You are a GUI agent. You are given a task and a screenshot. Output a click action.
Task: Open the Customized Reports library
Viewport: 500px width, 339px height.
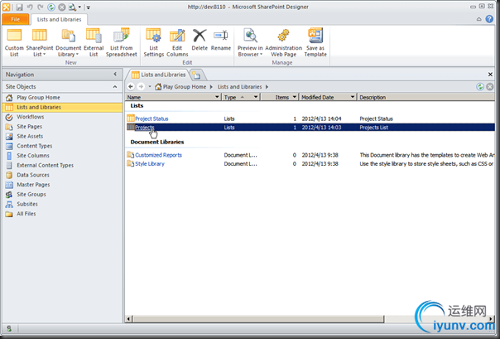pyautogui.click(x=158, y=155)
